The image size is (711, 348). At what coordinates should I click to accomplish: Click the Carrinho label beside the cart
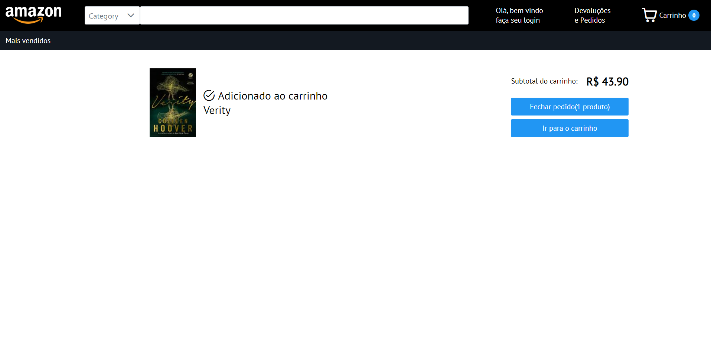pyautogui.click(x=672, y=15)
